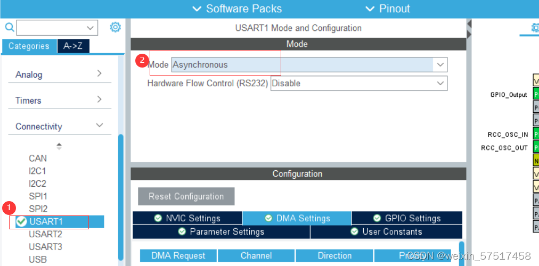
Task: Collapse the Connectivity category
Action: [x=60, y=126]
